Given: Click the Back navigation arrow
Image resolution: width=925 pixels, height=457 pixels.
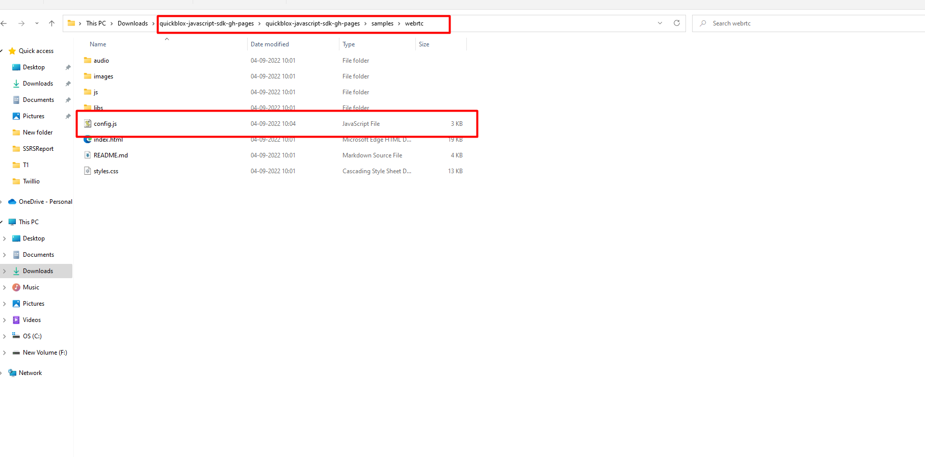Looking at the screenshot, I should pos(4,23).
